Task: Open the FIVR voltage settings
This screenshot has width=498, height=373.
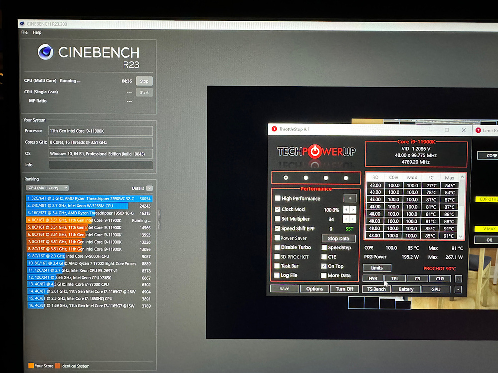Action: [373, 279]
